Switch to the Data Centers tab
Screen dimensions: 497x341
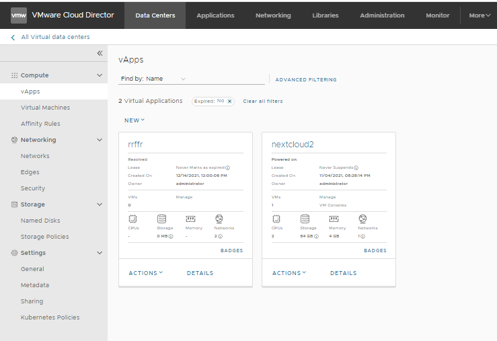(155, 15)
